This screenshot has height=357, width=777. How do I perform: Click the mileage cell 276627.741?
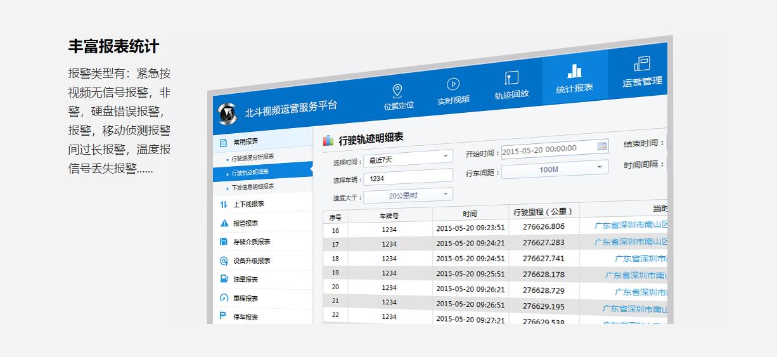click(x=544, y=258)
